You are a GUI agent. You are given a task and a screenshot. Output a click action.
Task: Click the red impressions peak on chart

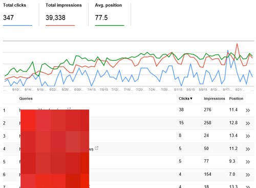coord(237,44)
